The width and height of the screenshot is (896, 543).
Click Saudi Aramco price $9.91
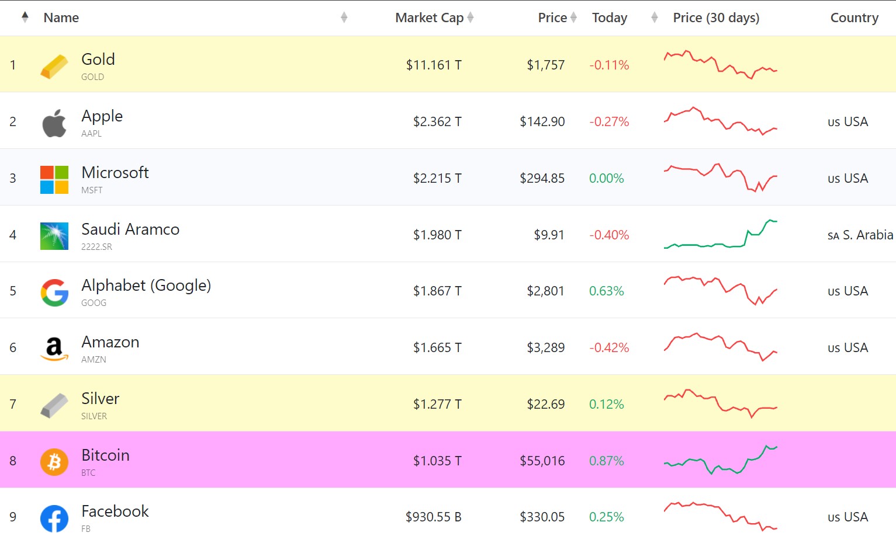[x=549, y=235]
